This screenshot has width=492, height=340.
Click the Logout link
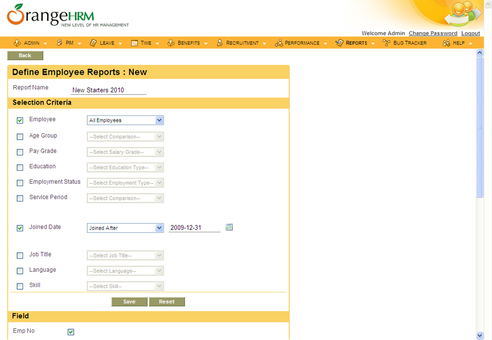[x=470, y=33]
